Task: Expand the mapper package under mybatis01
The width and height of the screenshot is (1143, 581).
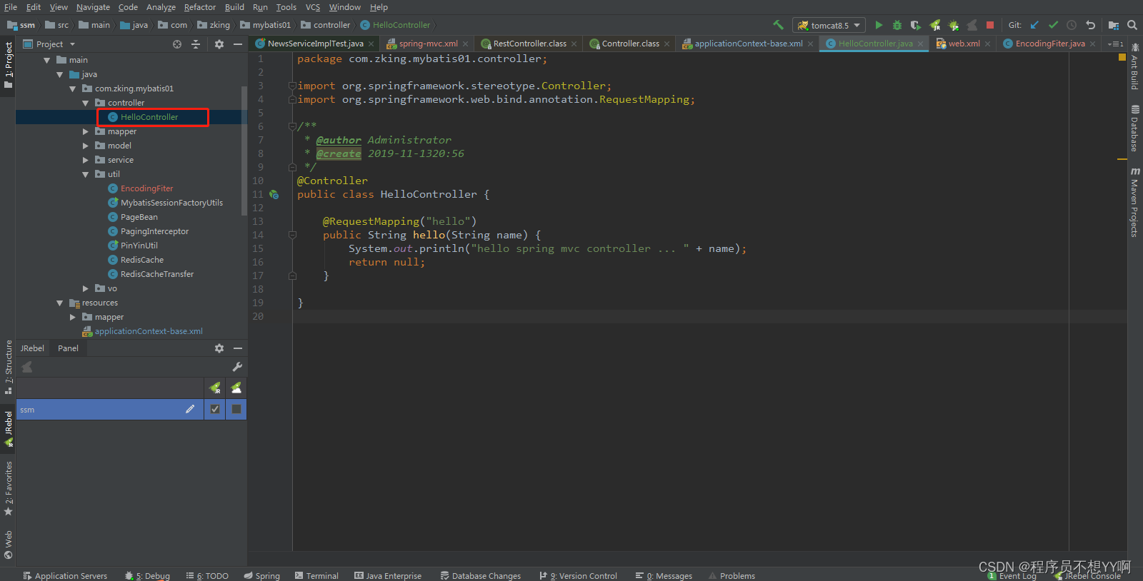Action: tap(86, 131)
